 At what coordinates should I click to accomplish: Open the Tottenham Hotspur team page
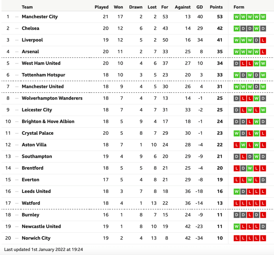(x=43, y=75)
